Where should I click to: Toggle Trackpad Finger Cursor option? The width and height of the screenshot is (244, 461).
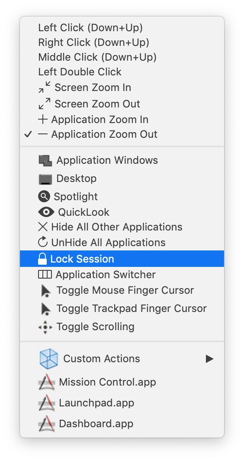[122, 308]
